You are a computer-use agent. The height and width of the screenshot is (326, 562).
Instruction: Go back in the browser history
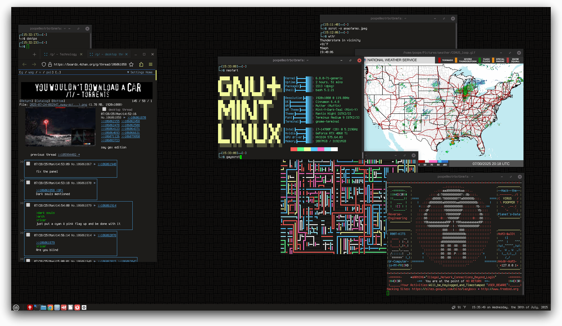(x=24, y=64)
